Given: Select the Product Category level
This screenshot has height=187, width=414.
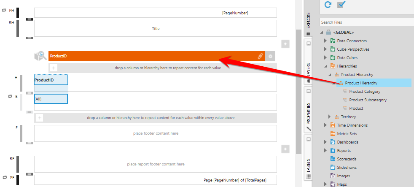Looking at the screenshot, I should (x=365, y=92).
